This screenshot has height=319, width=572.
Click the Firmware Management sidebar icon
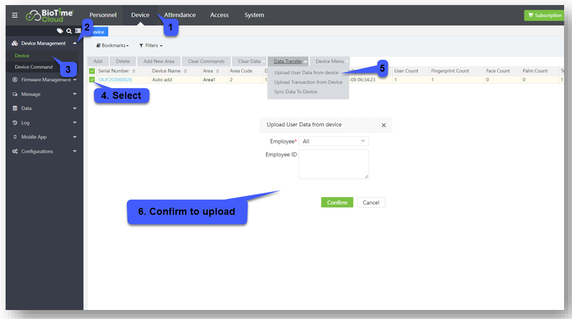pos(15,80)
